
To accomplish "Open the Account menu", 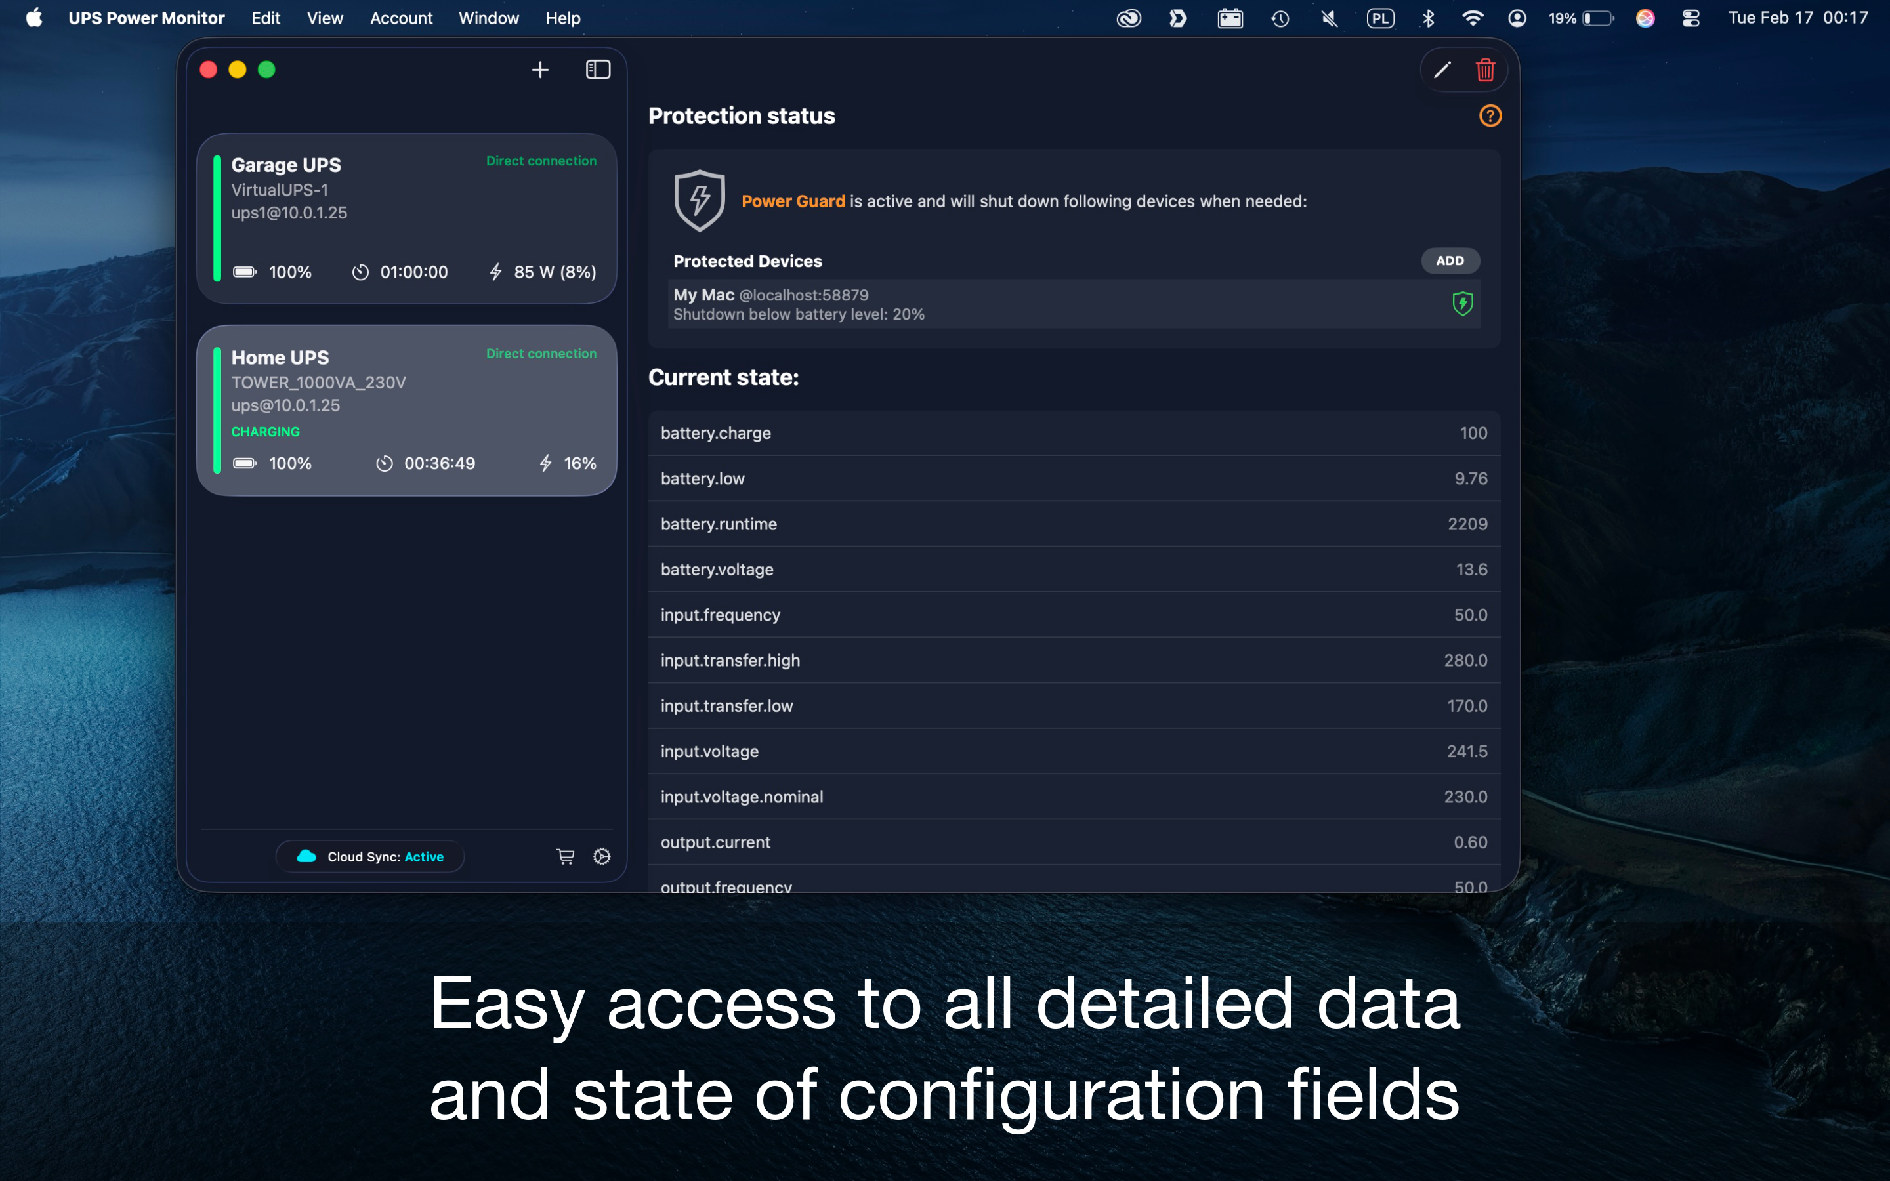I will [x=401, y=18].
